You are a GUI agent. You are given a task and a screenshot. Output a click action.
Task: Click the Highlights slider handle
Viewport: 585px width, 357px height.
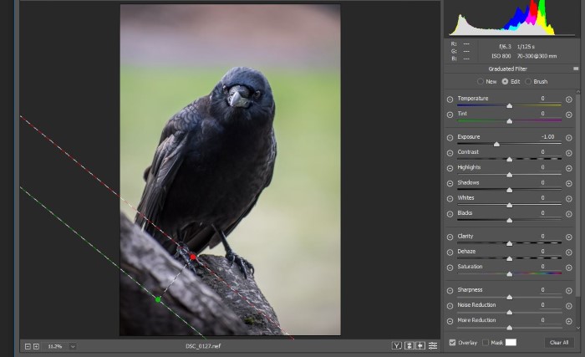(x=509, y=174)
